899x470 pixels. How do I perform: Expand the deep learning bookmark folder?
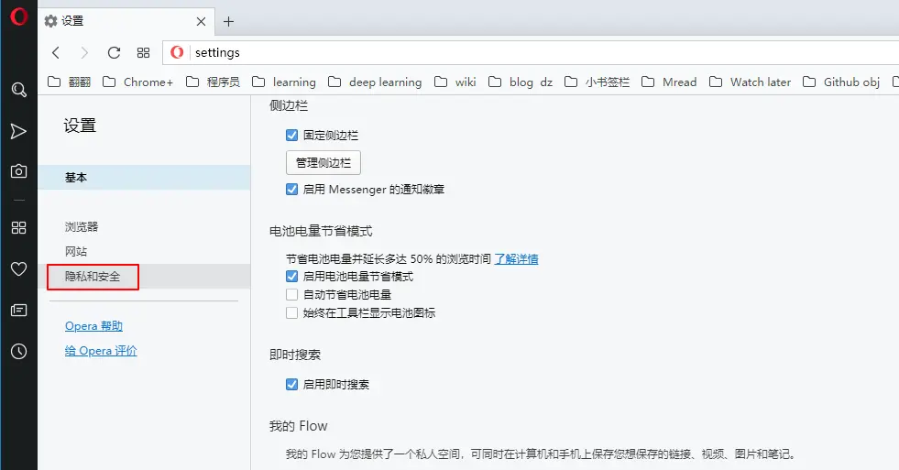pos(375,82)
